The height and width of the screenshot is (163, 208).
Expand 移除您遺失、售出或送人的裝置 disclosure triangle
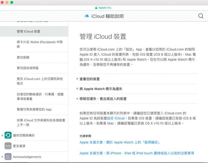77,99
